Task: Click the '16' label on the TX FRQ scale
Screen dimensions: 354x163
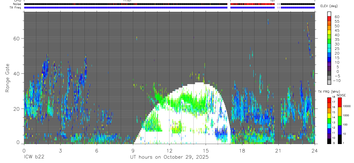Action: [333, 107]
